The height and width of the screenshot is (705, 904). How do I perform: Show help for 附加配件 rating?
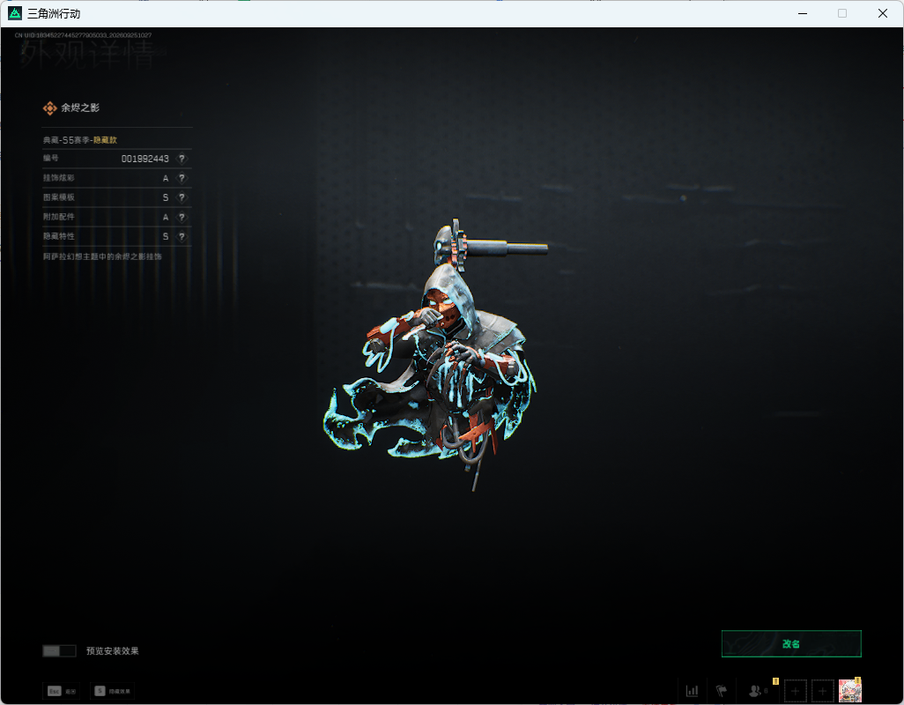coord(182,218)
